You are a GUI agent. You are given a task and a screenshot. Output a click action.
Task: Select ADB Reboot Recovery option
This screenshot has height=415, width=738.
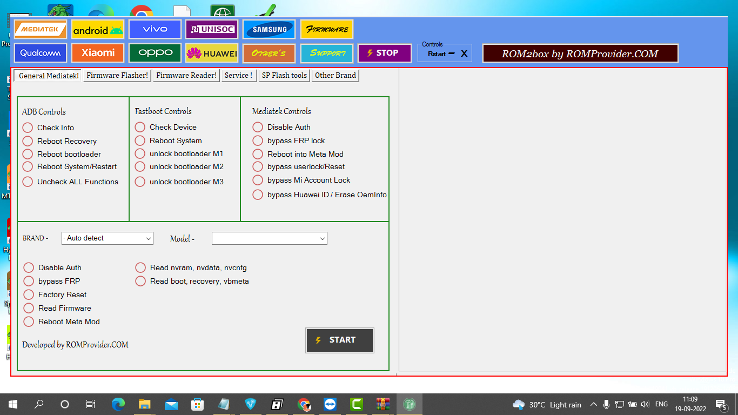tap(59, 141)
